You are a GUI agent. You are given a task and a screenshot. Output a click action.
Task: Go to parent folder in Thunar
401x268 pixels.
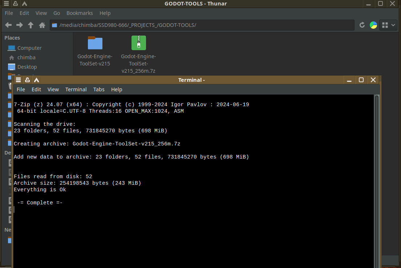pyautogui.click(x=31, y=25)
